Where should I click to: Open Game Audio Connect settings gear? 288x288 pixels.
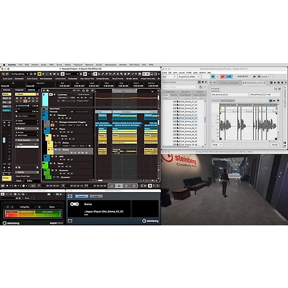click(70, 220)
